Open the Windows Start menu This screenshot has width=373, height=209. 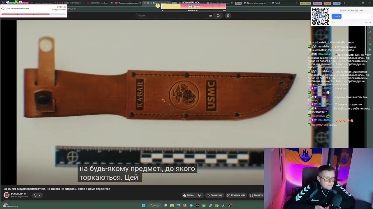pyautogui.click(x=143, y=206)
